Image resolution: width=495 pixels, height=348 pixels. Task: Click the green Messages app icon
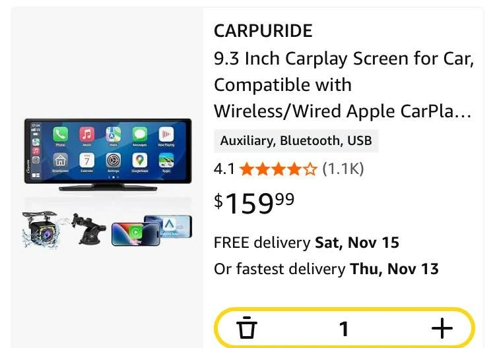click(x=139, y=134)
